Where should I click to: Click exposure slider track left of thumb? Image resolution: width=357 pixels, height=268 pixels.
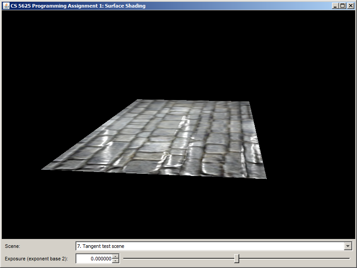tap(178, 259)
